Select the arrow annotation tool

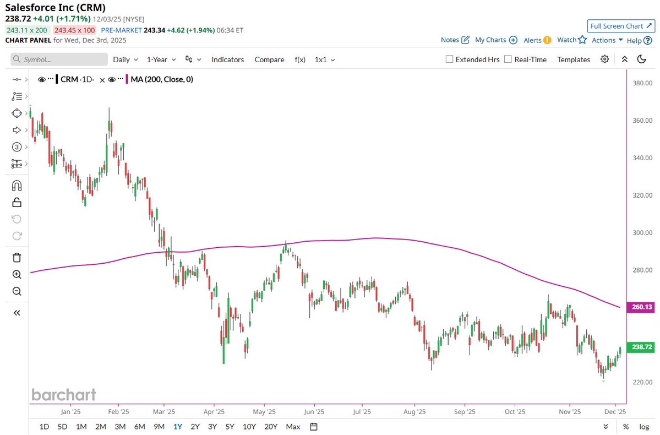[17, 130]
